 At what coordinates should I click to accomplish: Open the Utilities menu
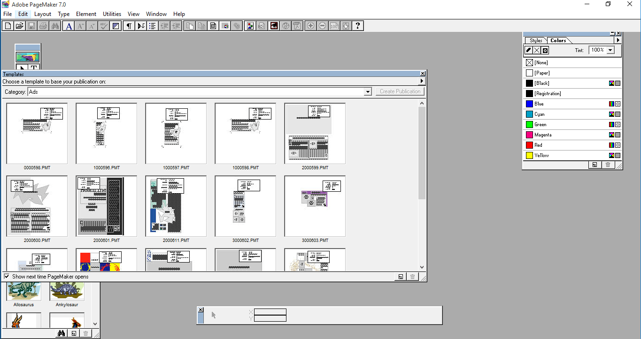pyautogui.click(x=111, y=14)
